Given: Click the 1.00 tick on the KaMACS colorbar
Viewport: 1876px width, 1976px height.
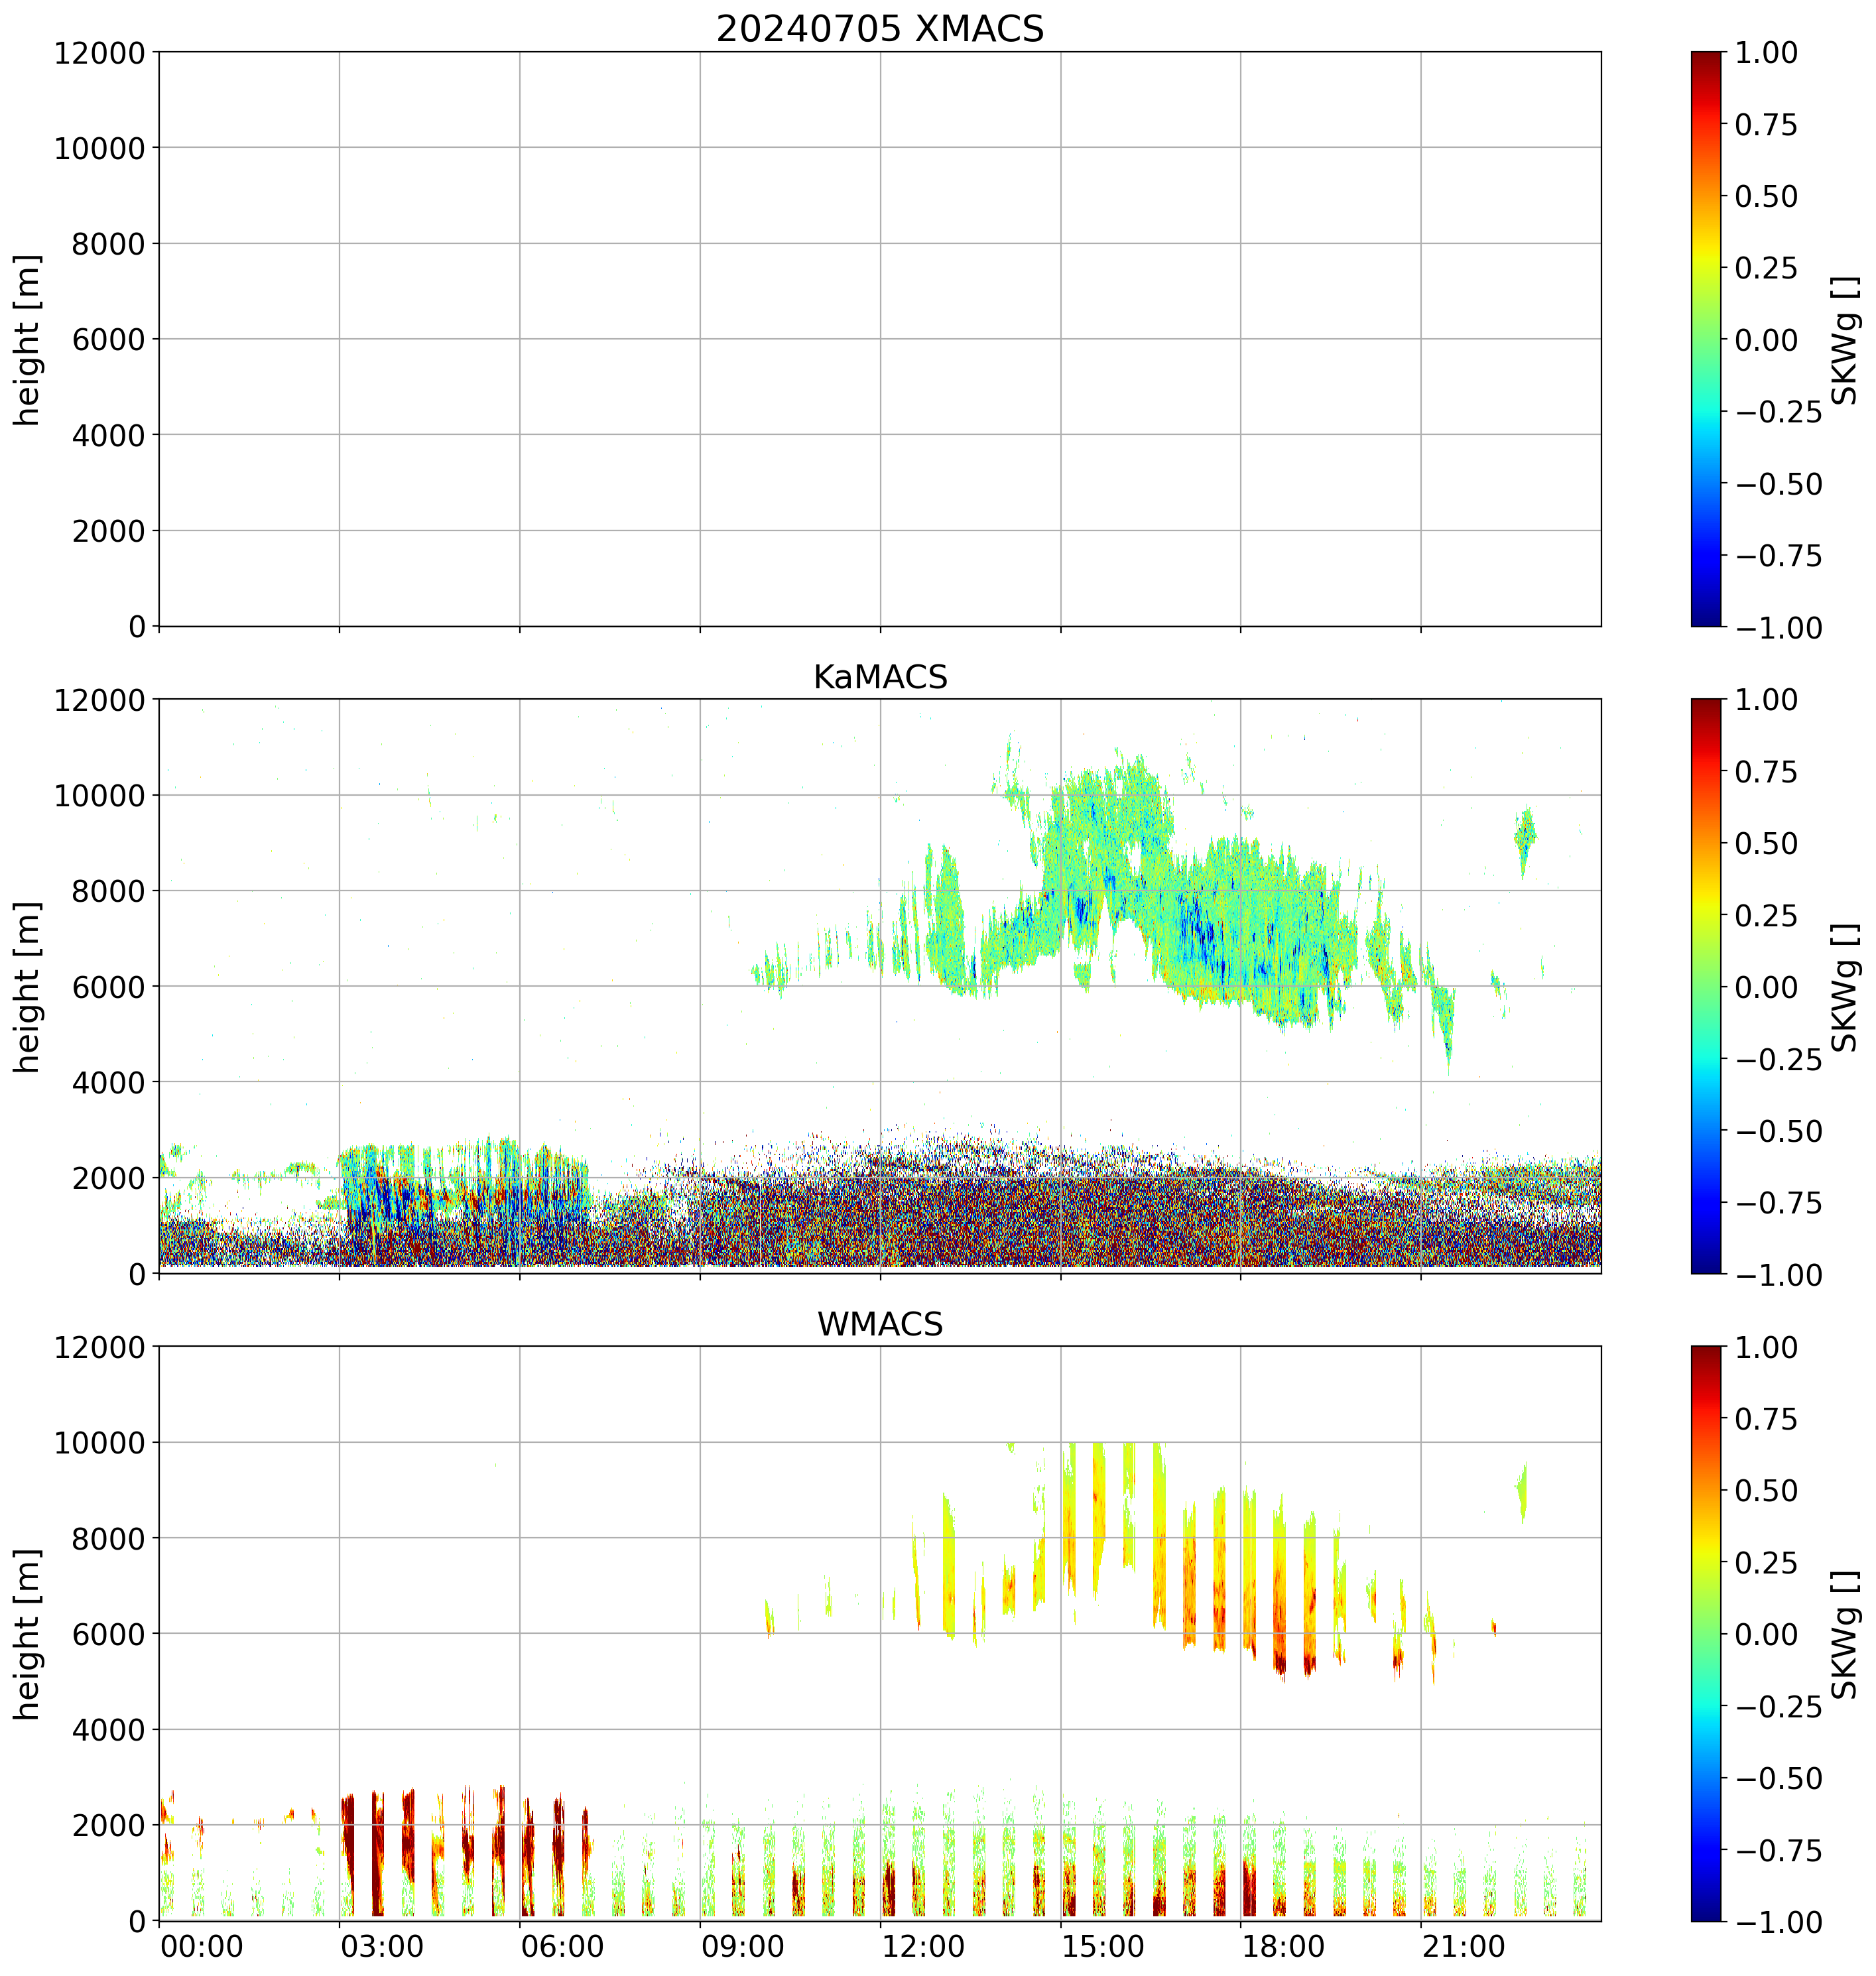Looking at the screenshot, I should [x=1766, y=700].
